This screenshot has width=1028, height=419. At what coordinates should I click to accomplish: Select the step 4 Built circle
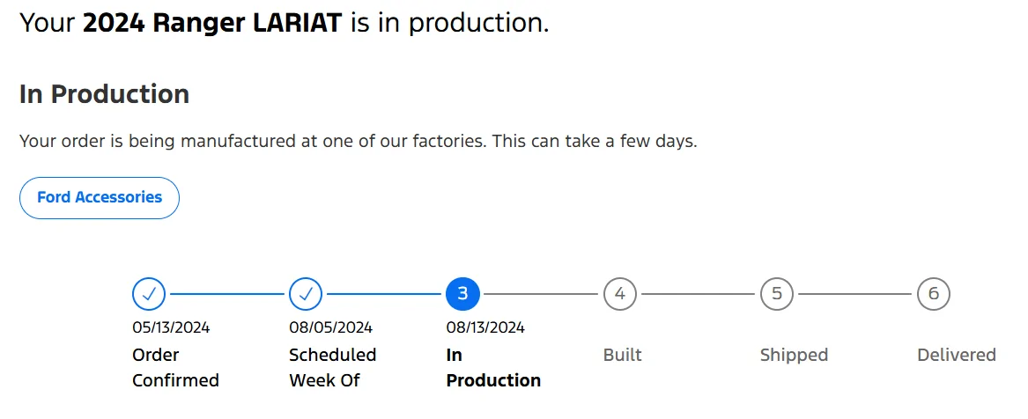point(619,294)
